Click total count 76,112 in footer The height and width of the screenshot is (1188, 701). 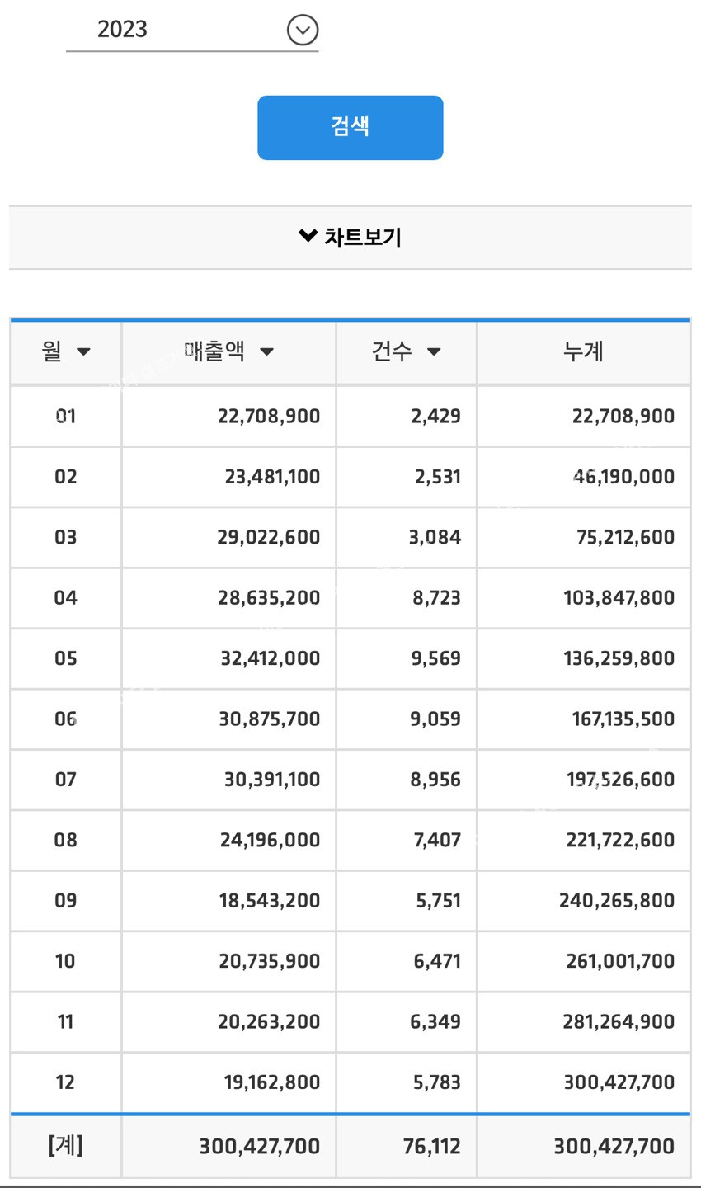[431, 1146]
